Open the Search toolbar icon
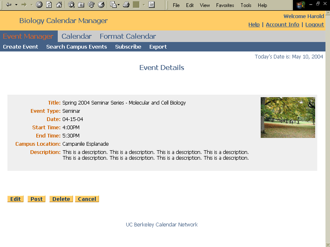 coord(71,5)
